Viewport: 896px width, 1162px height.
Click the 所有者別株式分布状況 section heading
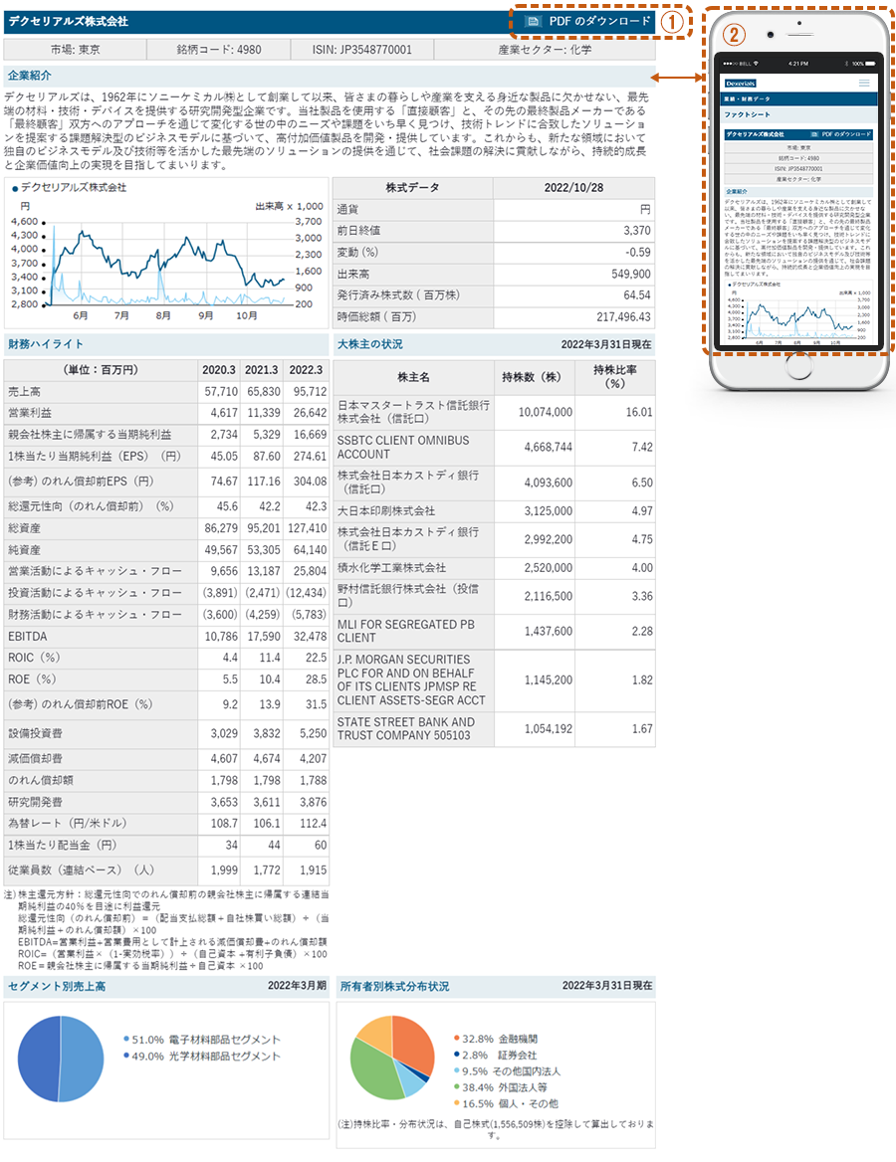[394, 986]
